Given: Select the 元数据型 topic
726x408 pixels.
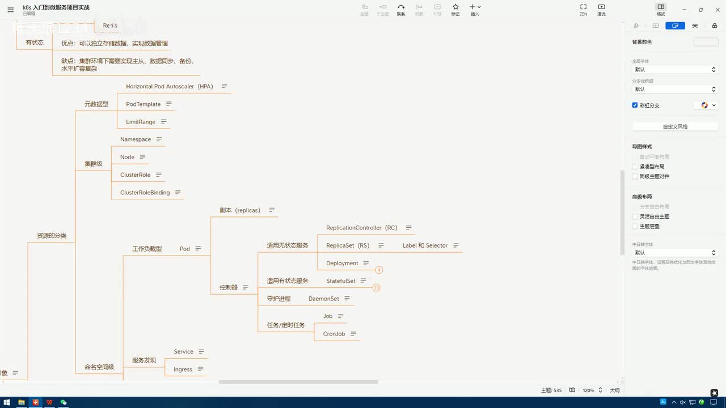Looking at the screenshot, I should [x=96, y=104].
